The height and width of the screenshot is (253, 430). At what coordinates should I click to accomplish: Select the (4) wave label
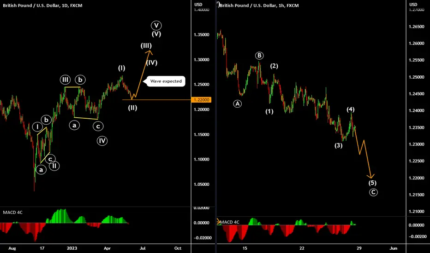[351, 109]
